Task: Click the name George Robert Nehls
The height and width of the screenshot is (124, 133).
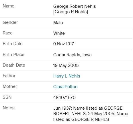Action: 75,6
